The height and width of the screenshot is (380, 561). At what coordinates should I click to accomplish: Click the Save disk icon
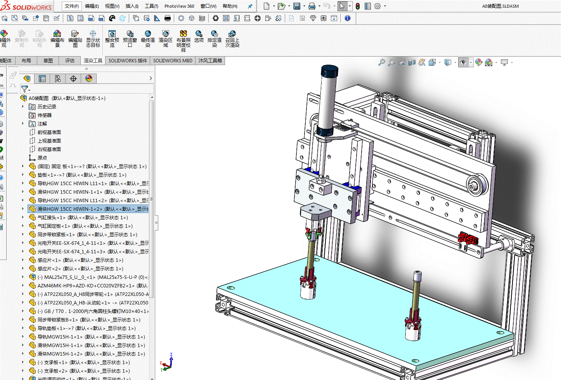(297, 6)
